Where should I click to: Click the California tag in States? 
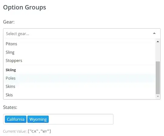(15, 119)
